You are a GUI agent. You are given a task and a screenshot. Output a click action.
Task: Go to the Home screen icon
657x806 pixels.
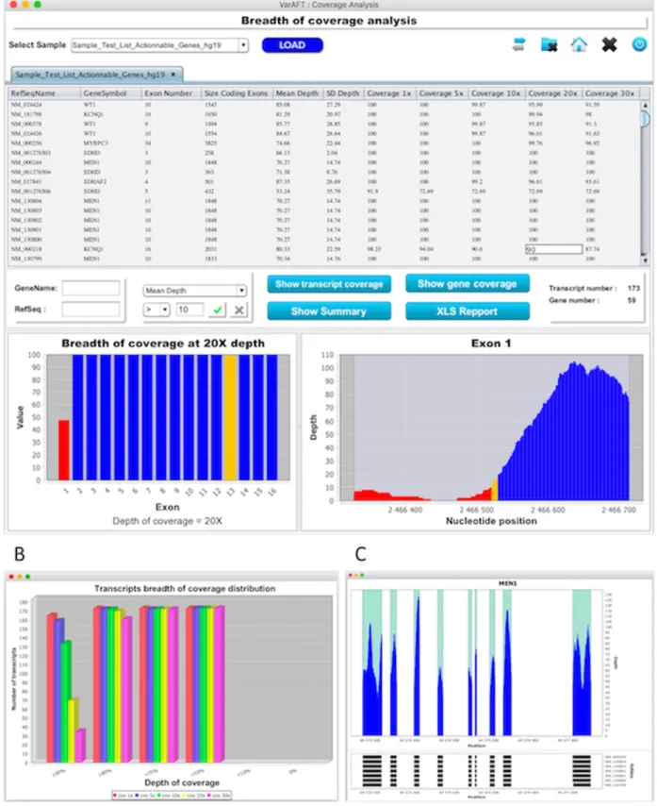(x=579, y=44)
